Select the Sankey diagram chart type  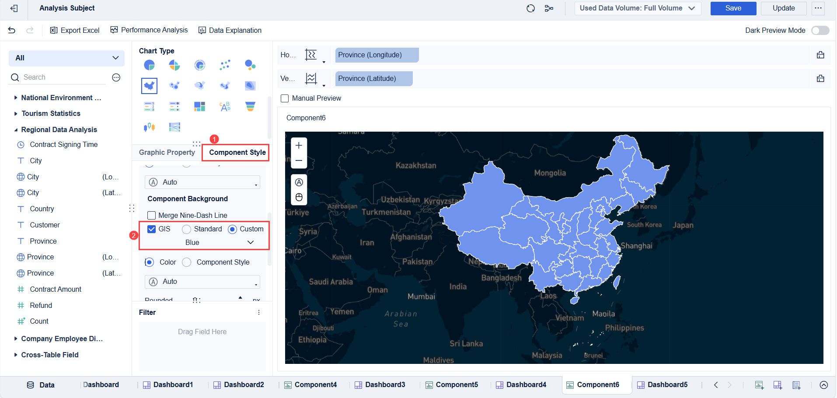tap(174, 127)
